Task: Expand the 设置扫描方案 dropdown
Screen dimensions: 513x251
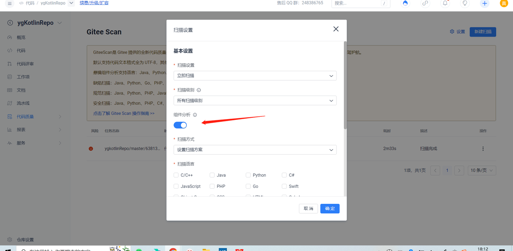Action: (x=255, y=149)
